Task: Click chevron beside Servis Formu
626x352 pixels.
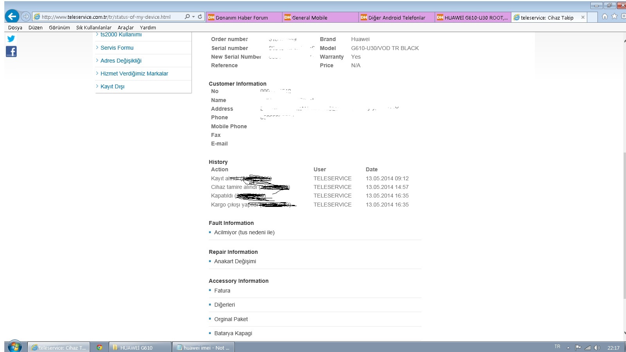Action: click(x=97, y=47)
